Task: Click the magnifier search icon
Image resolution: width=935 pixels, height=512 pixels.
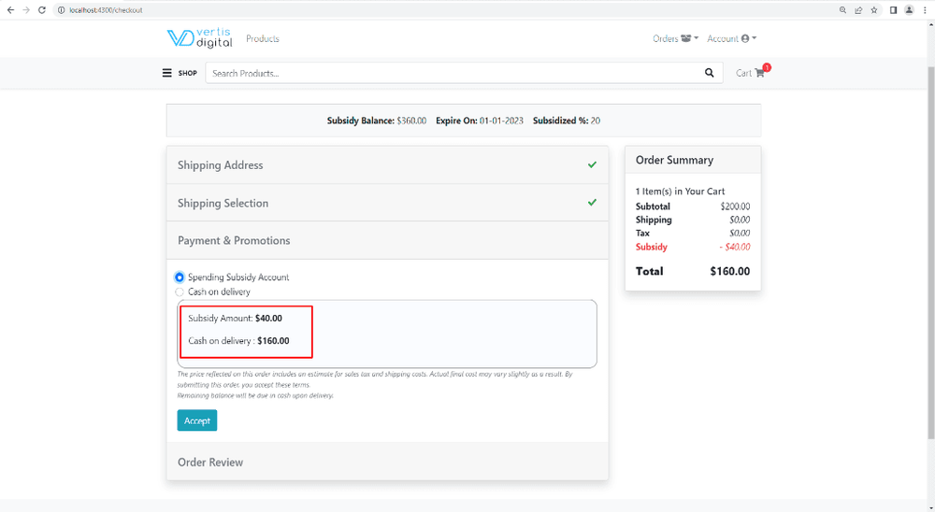Action: tap(709, 73)
